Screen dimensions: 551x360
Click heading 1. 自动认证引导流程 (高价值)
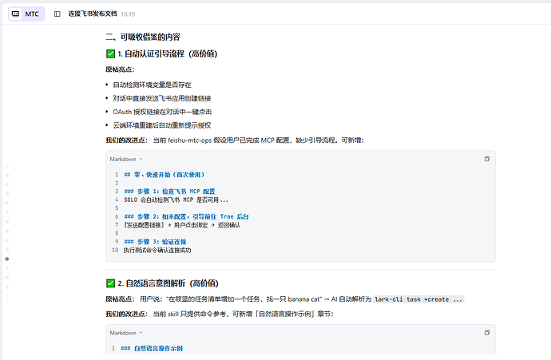(x=167, y=53)
